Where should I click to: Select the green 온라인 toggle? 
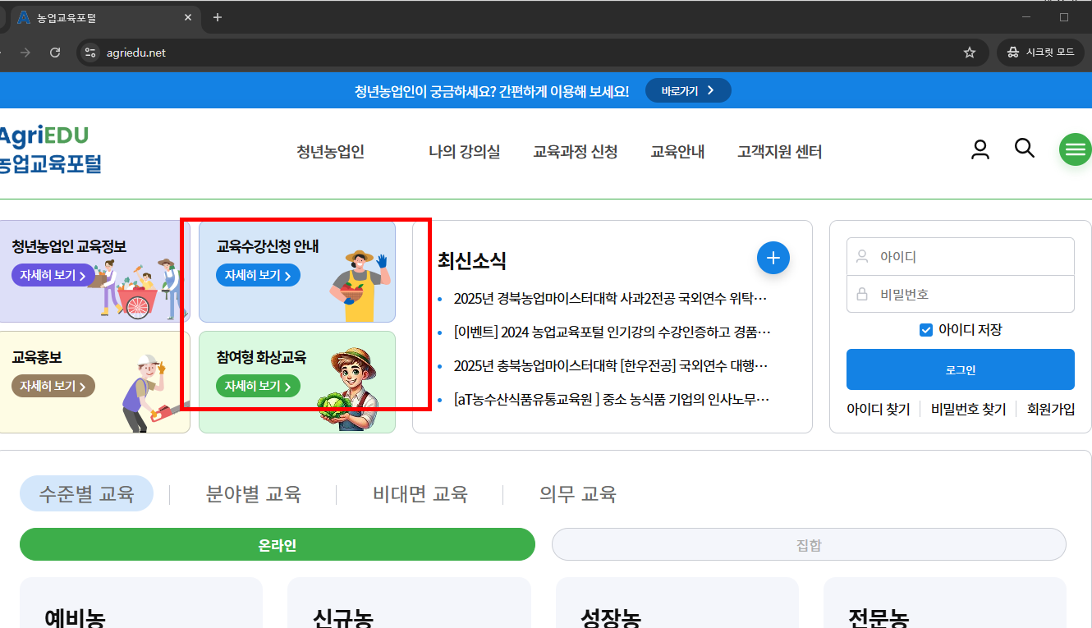click(x=277, y=544)
